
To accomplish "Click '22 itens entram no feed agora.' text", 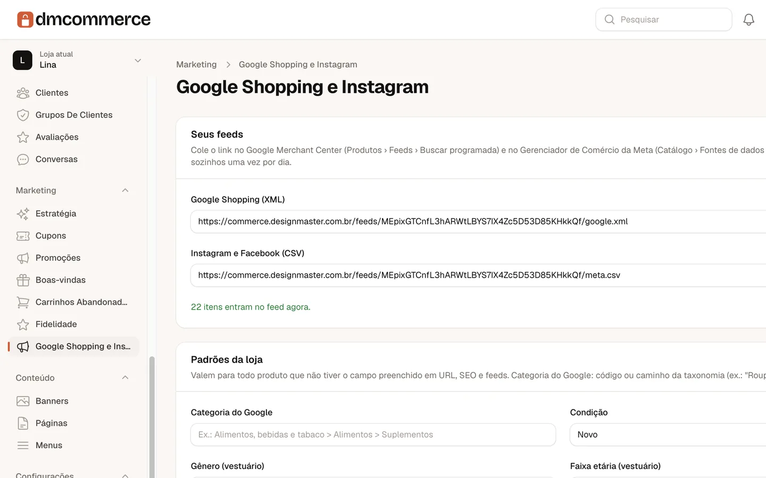I will pyautogui.click(x=251, y=307).
